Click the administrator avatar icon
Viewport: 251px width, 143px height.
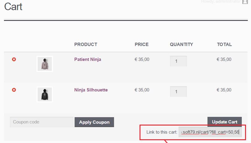pos(245,2)
